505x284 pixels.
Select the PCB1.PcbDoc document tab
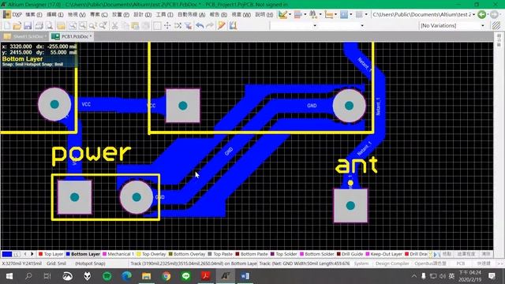coord(72,36)
